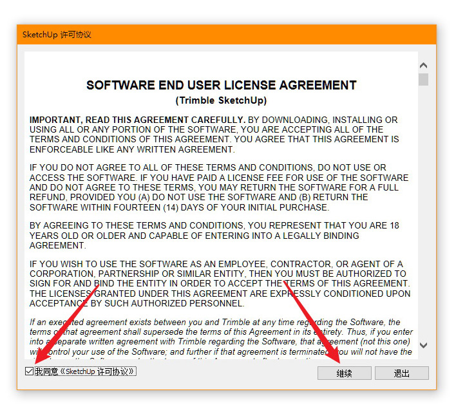456x412 pixels.
Task: Click the italic paragraph starting If an executed agreement
Action: click(x=221, y=339)
